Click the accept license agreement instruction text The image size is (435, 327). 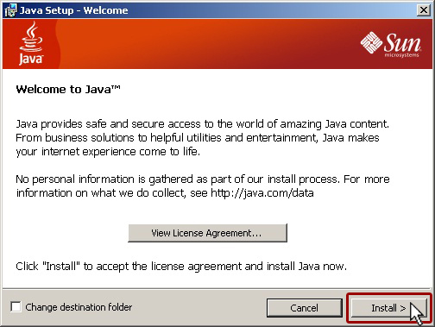pos(181,267)
